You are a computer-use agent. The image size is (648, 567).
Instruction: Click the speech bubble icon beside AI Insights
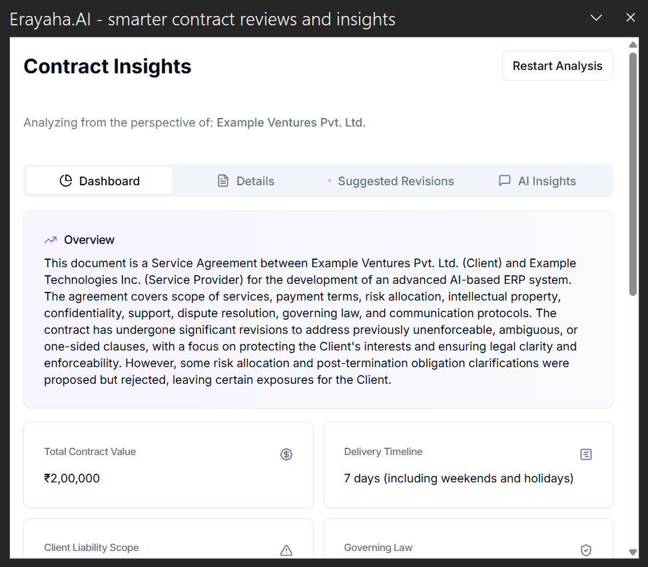[505, 181]
